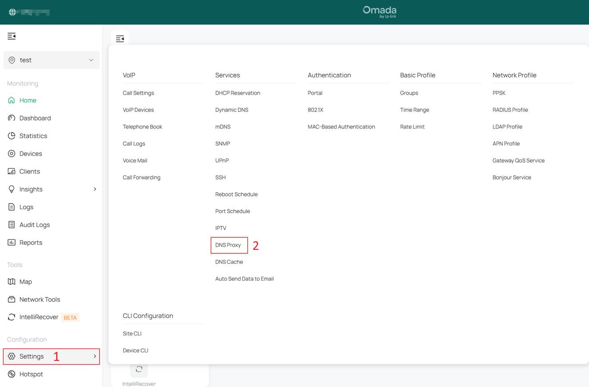Click the IntelliRecover refresh icon in sidebar
589x387 pixels.
[12, 317]
